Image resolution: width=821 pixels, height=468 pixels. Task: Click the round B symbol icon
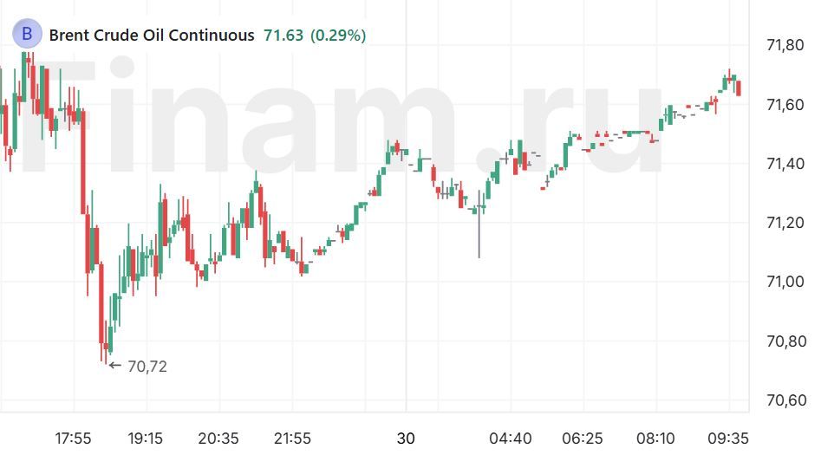[x=27, y=35]
